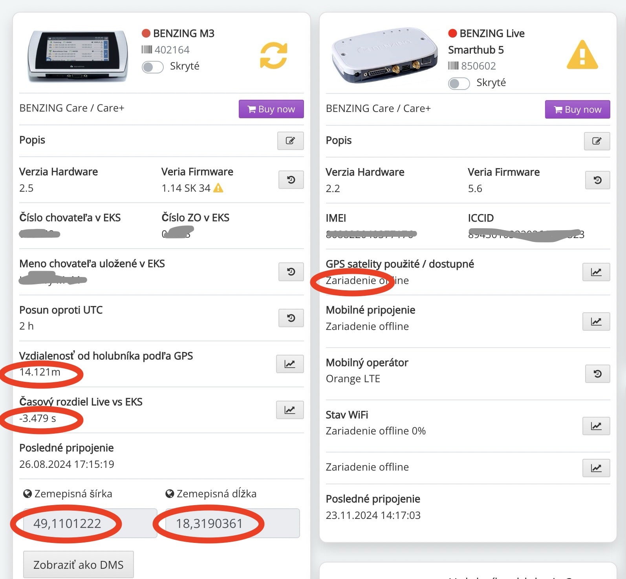
Task: Toggle Skryté switch for BENZING M3
Action: point(153,67)
